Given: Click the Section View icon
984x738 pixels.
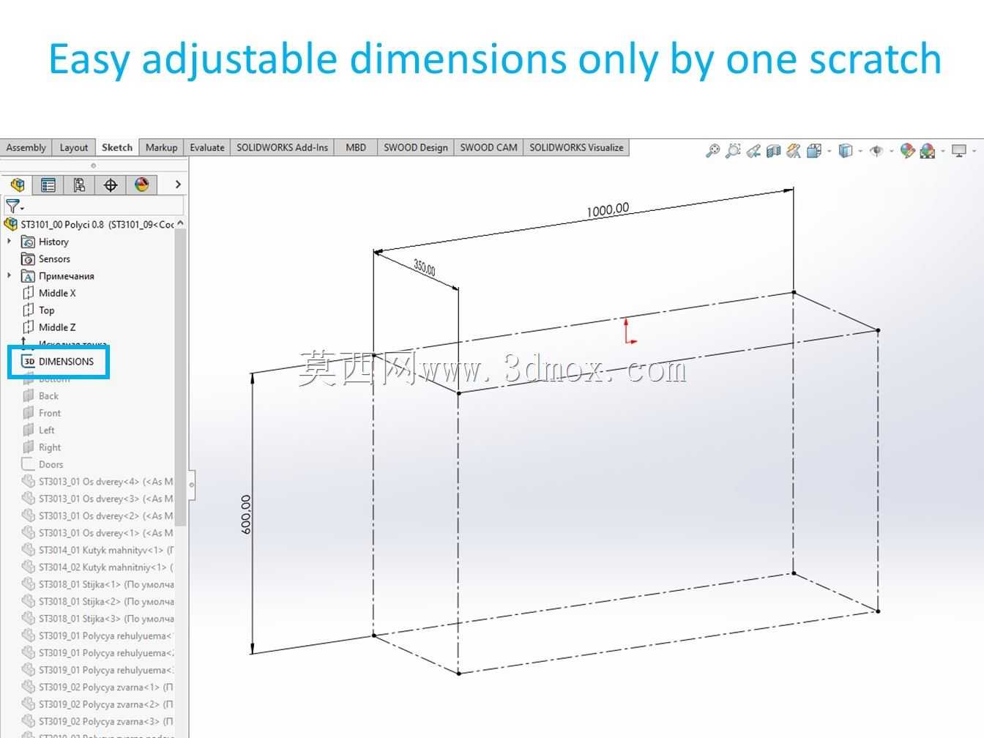Looking at the screenshot, I should (x=773, y=151).
